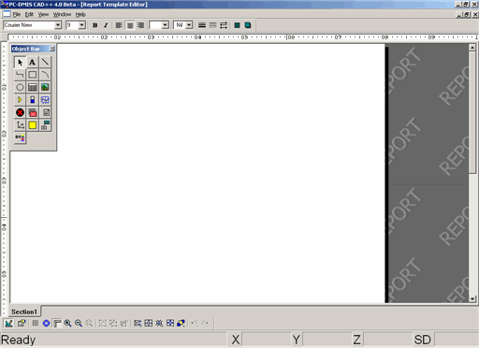Viewport: 479px width, 348px height.
Task: Select the dimension color key tool
Action: (x=20, y=138)
